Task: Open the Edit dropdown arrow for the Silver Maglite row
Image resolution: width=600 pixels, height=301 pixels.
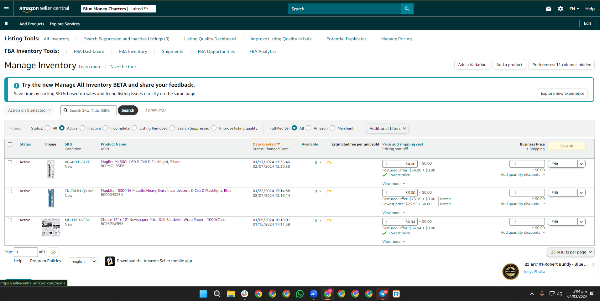Action: (x=581, y=164)
